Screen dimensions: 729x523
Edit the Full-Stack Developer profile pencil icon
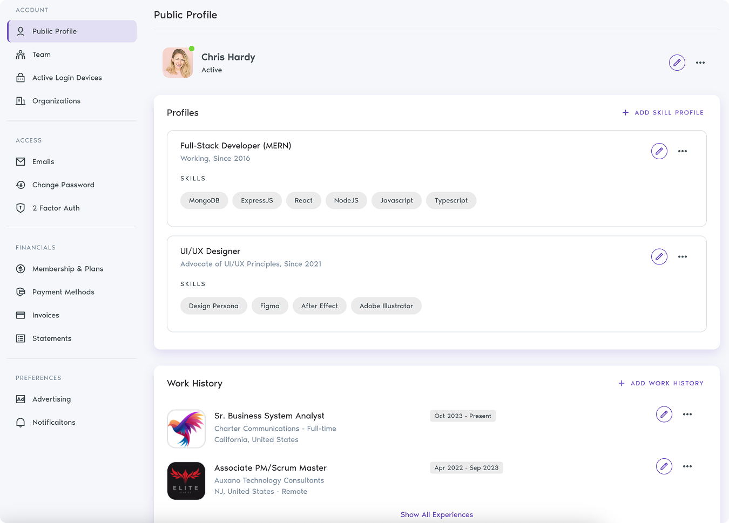(659, 151)
